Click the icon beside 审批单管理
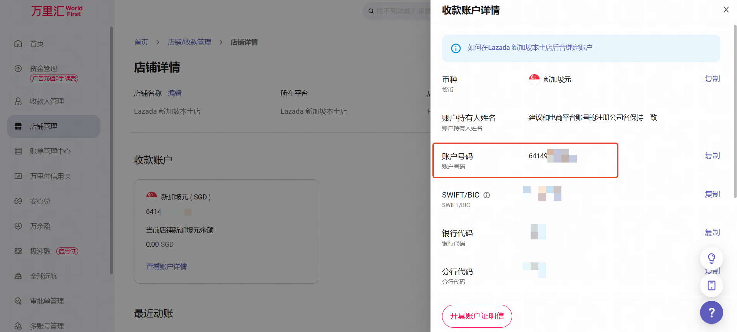 18,301
